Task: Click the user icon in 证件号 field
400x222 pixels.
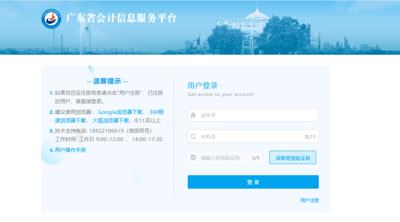Action: [193, 115]
